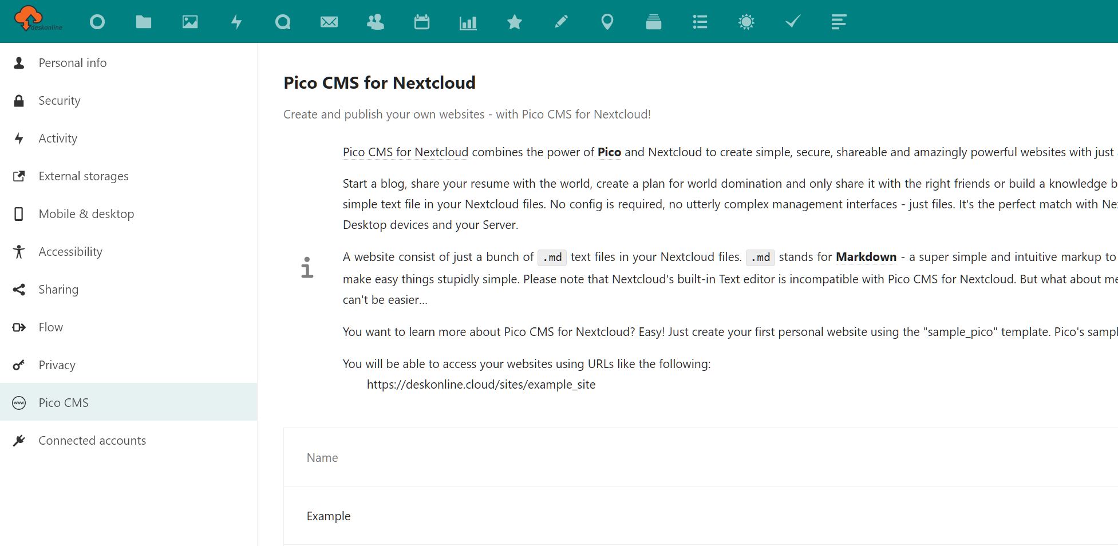The height and width of the screenshot is (546, 1118).
Task: Click the info 'i' icon beside description
Action: (307, 267)
